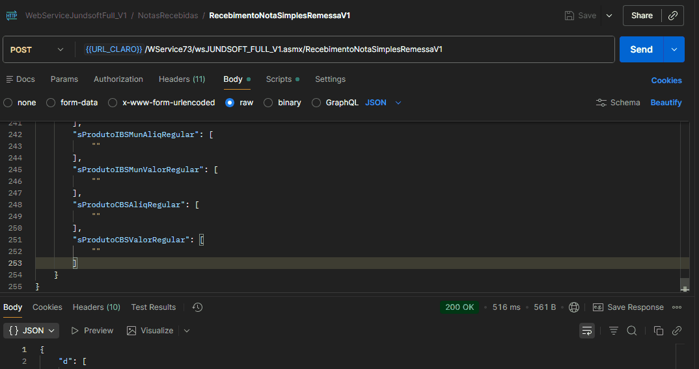699x369 pixels.
Task: Copy the response body with copy icon
Action: [x=658, y=331]
